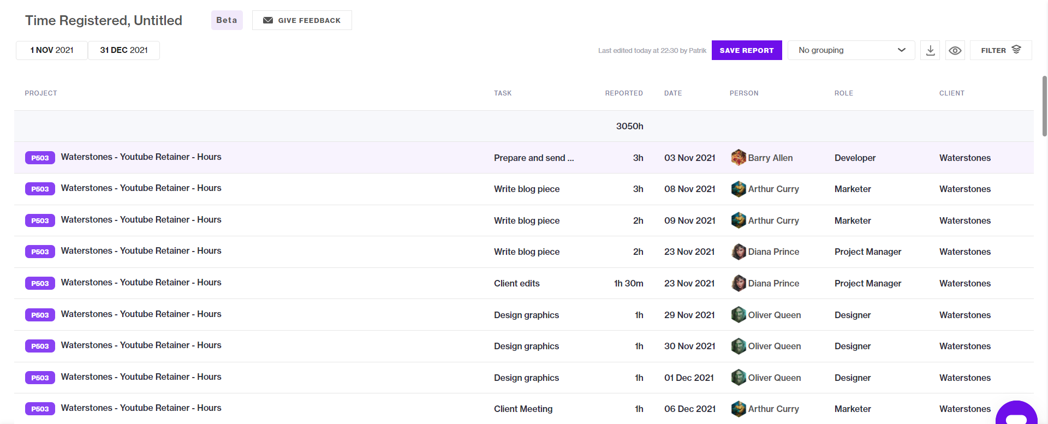Click the '06 Dec 2021' date cell
Image resolution: width=1048 pixels, height=424 pixels.
690,409
